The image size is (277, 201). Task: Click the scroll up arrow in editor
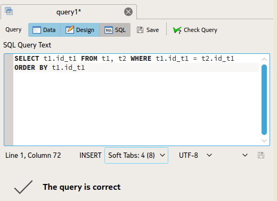[x=264, y=59]
